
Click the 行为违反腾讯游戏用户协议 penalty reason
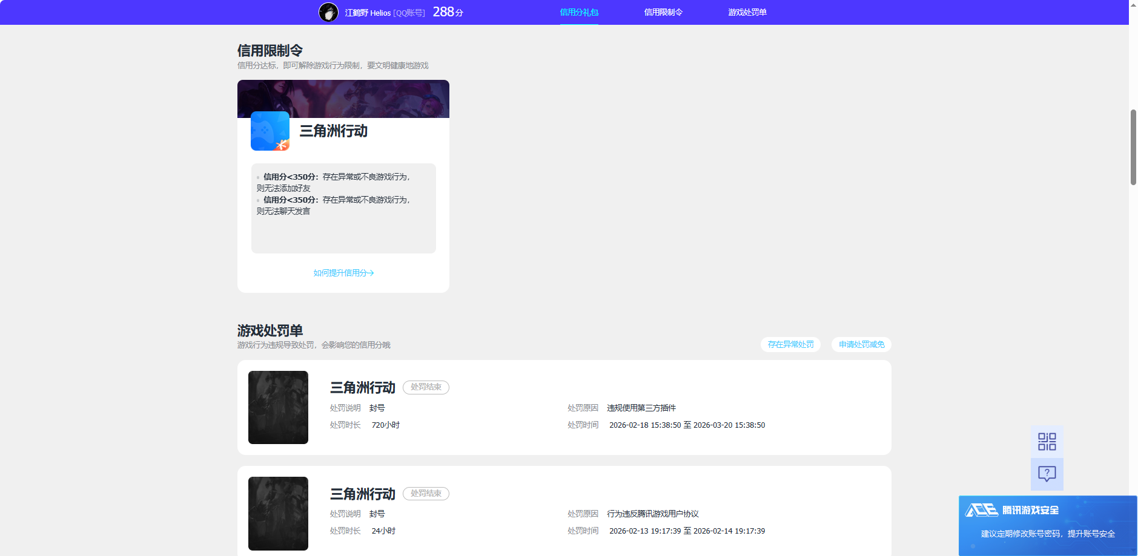pyautogui.click(x=653, y=514)
